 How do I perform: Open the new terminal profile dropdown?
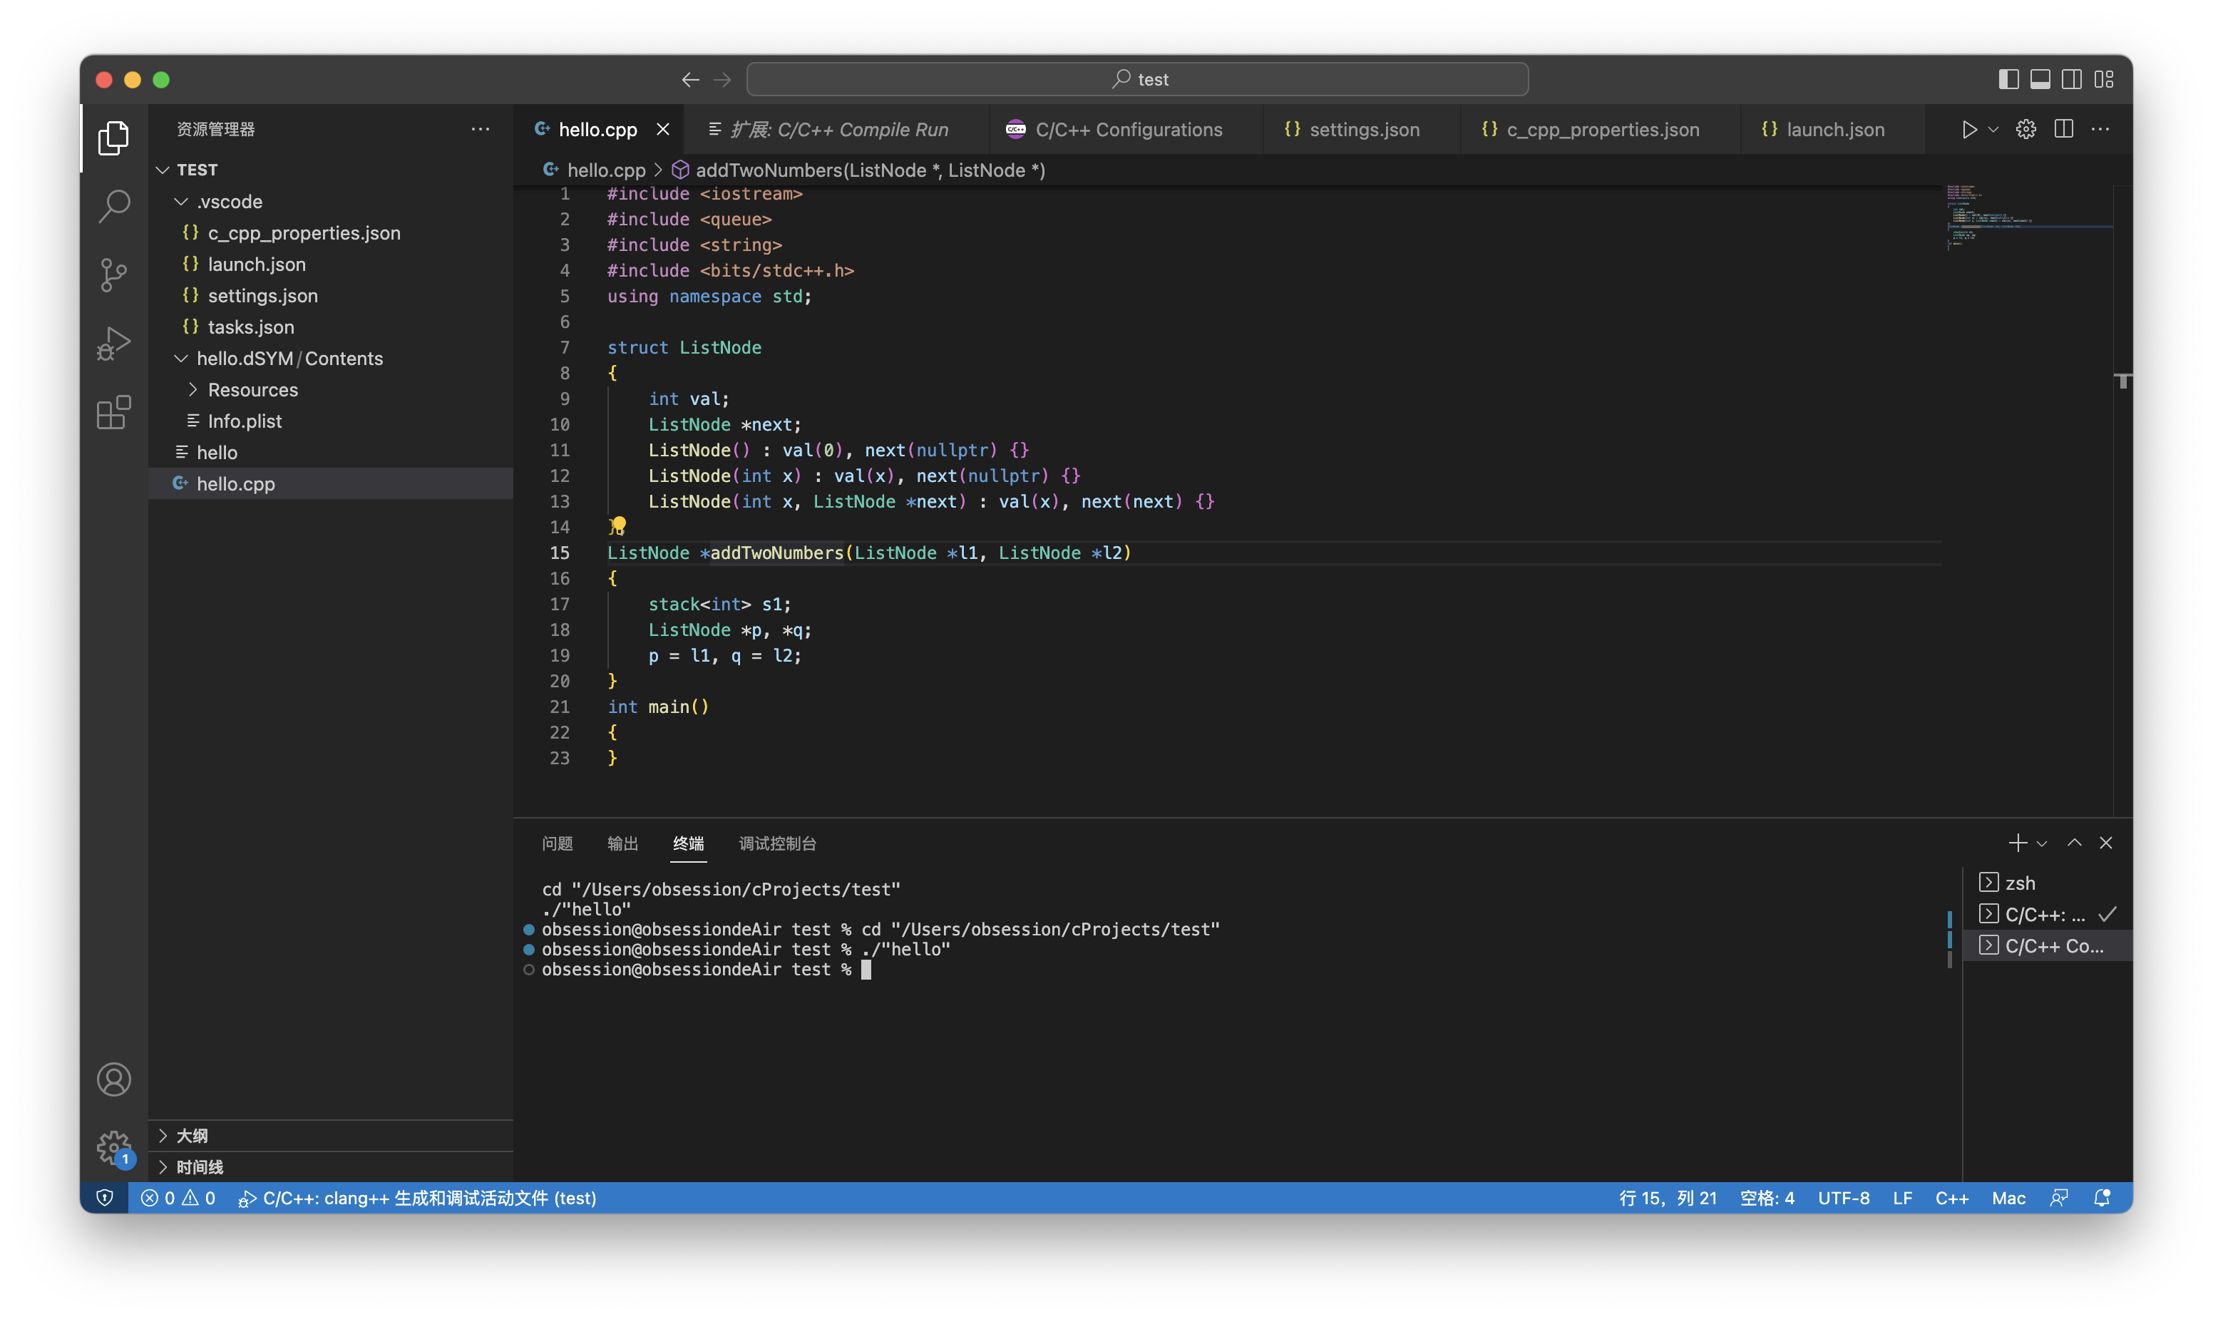pyautogui.click(x=2041, y=843)
